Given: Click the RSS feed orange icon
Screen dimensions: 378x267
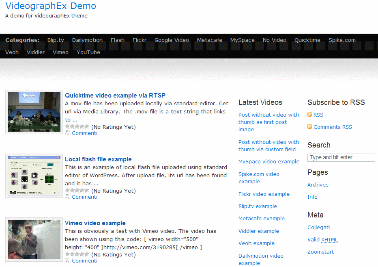Looking at the screenshot, I should point(310,115).
